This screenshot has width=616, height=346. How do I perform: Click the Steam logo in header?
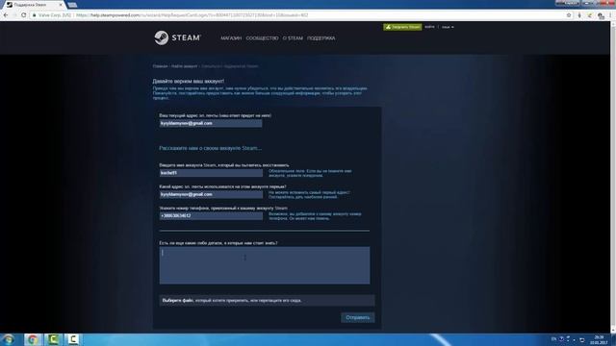177,37
